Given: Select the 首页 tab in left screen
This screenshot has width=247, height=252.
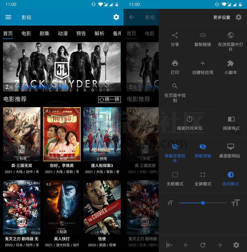Looking at the screenshot, I should click(x=8, y=33).
